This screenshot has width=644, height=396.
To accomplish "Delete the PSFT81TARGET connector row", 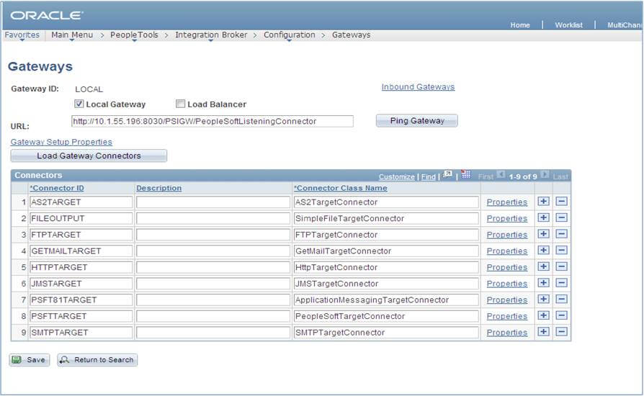I will 561,299.
